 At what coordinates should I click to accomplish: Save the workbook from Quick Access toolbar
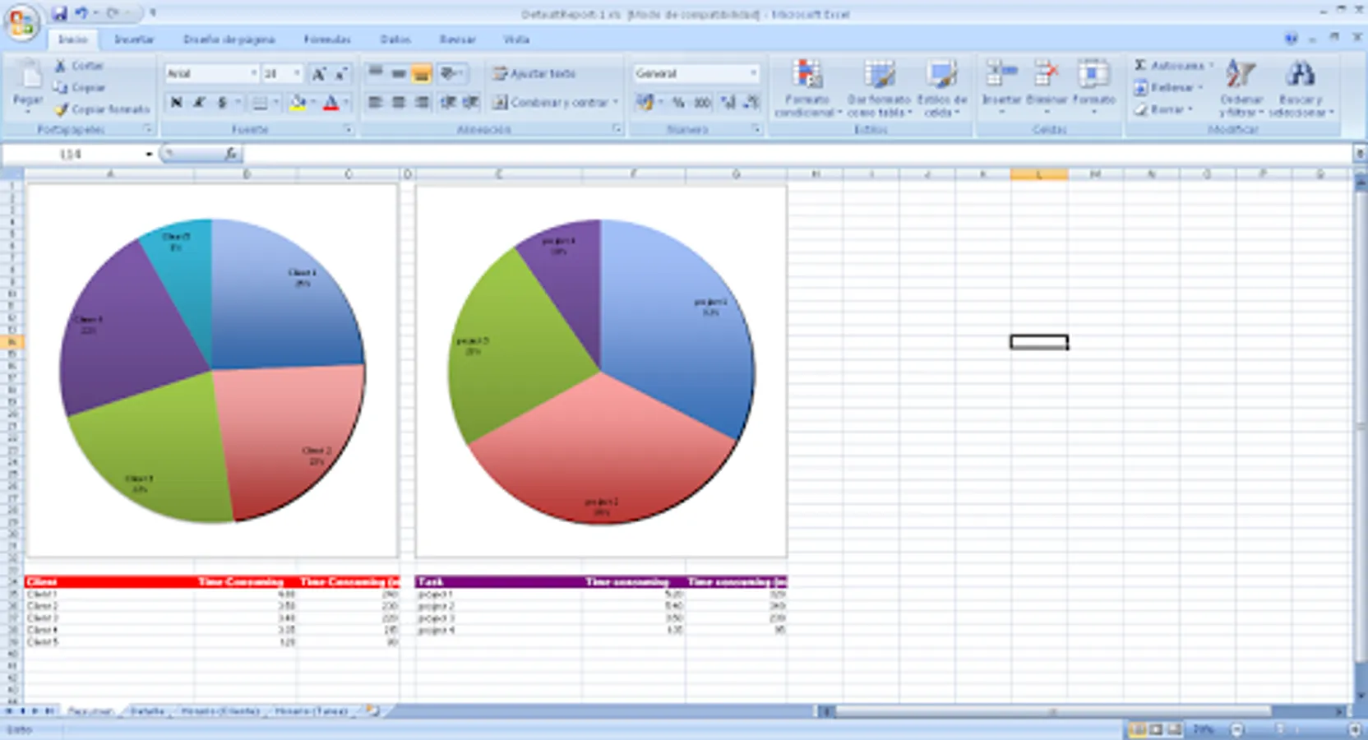pyautogui.click(x=59, y=13)
